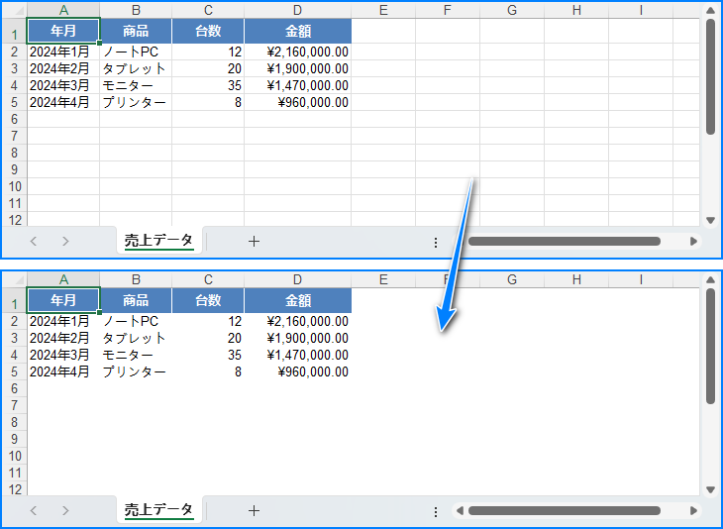723x529 pixels.
Task: Select cell ¥960,000.00 in upper sheet
Action: tap(298, 102)
